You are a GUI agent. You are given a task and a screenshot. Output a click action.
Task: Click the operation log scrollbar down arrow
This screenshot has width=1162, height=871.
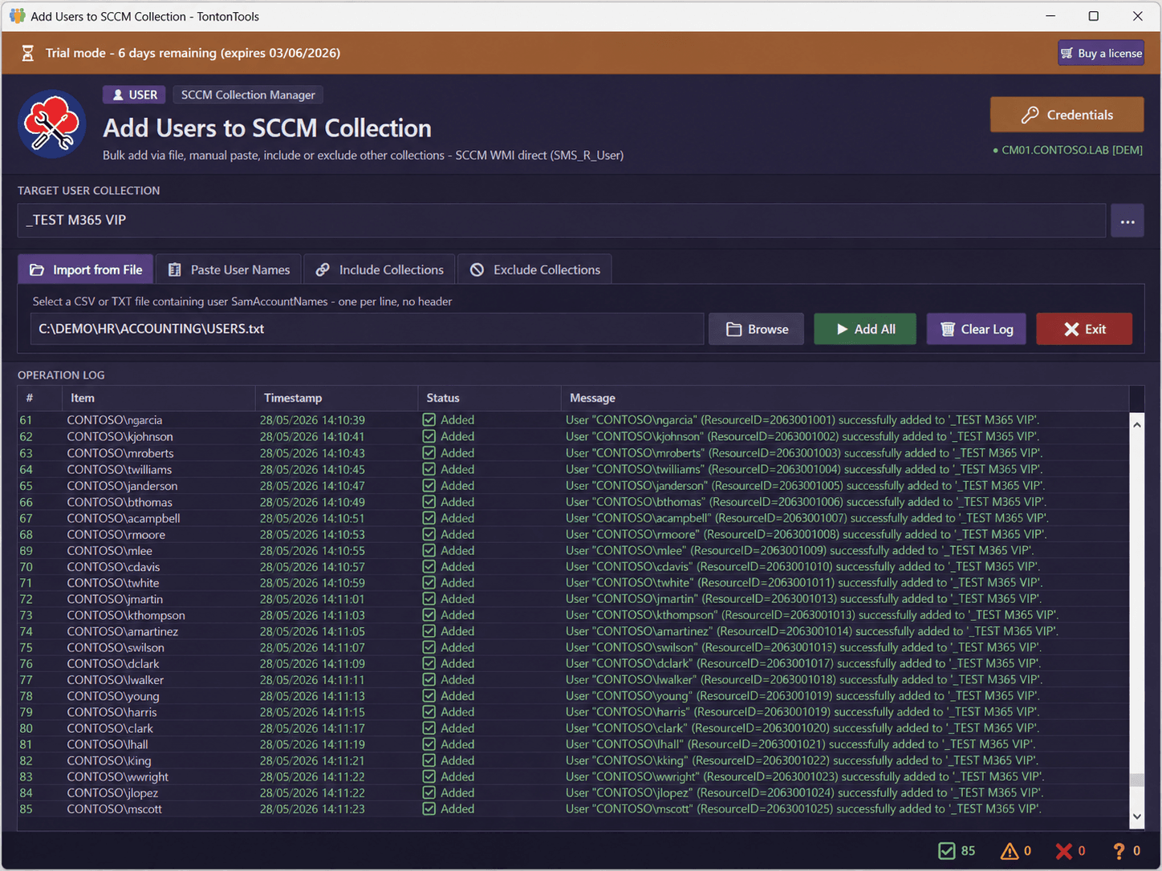(x=1137, y=816)
